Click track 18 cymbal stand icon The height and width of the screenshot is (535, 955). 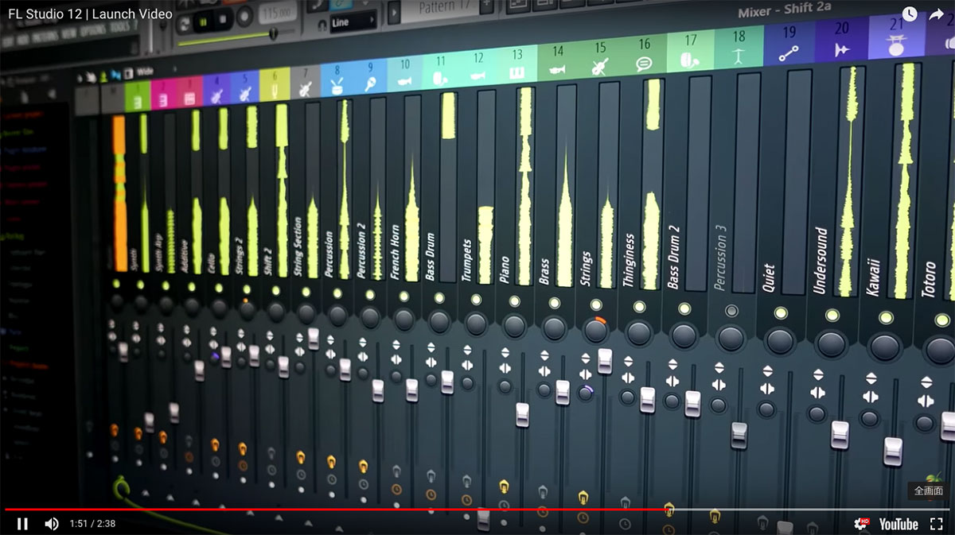point(739,57)
